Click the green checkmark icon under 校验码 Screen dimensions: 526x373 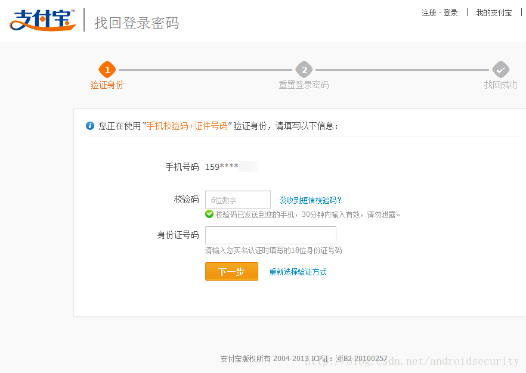209,214
